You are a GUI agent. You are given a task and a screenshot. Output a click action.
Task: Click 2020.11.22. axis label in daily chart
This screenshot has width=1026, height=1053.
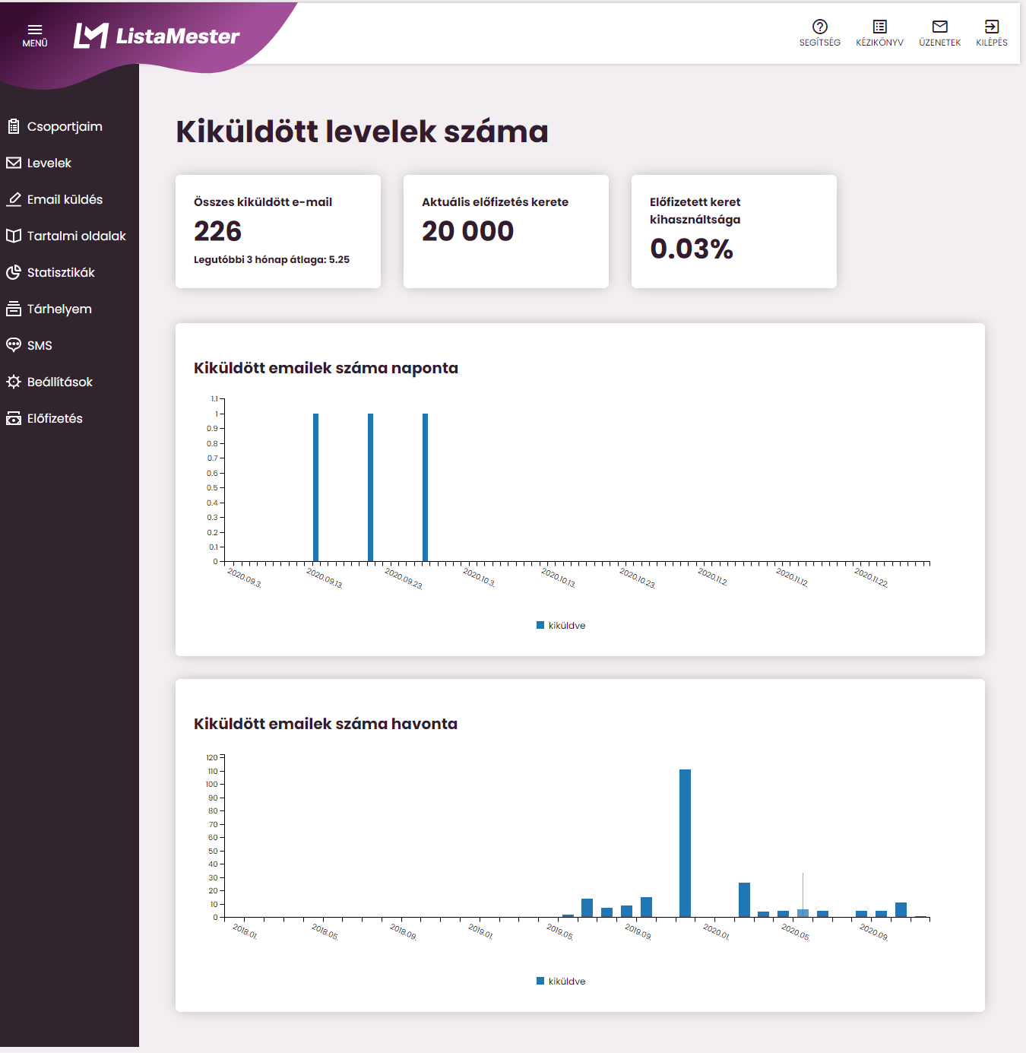(x=871, y=578)
